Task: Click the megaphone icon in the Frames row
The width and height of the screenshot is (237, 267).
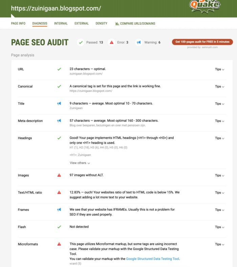Action: pyautogui.click(x=59, y=210)
